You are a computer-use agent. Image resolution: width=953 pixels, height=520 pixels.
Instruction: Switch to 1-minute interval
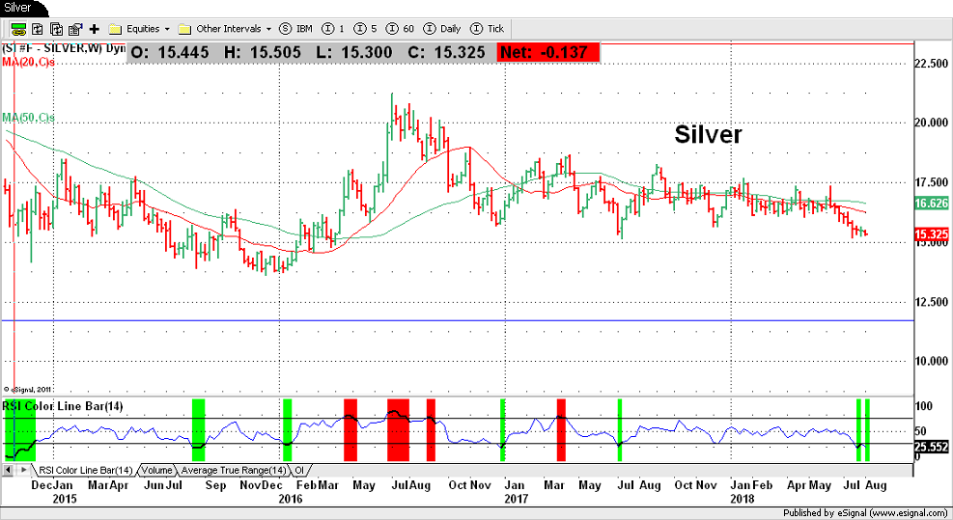(333, 29)
